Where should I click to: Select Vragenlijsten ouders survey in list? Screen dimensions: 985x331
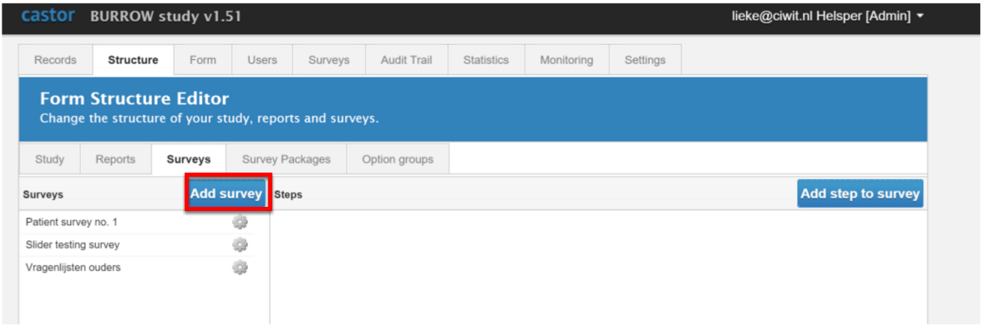tap(74, 268)
